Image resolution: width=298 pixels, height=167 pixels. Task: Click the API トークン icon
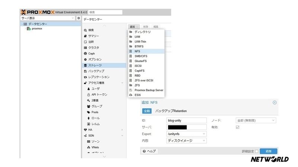(89, 95)
